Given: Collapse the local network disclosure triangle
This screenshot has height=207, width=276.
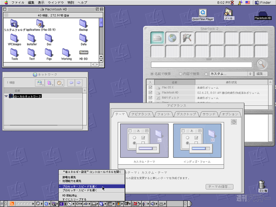Looking at the screenshot, I should pyautogui.click(x=6, y=96).
